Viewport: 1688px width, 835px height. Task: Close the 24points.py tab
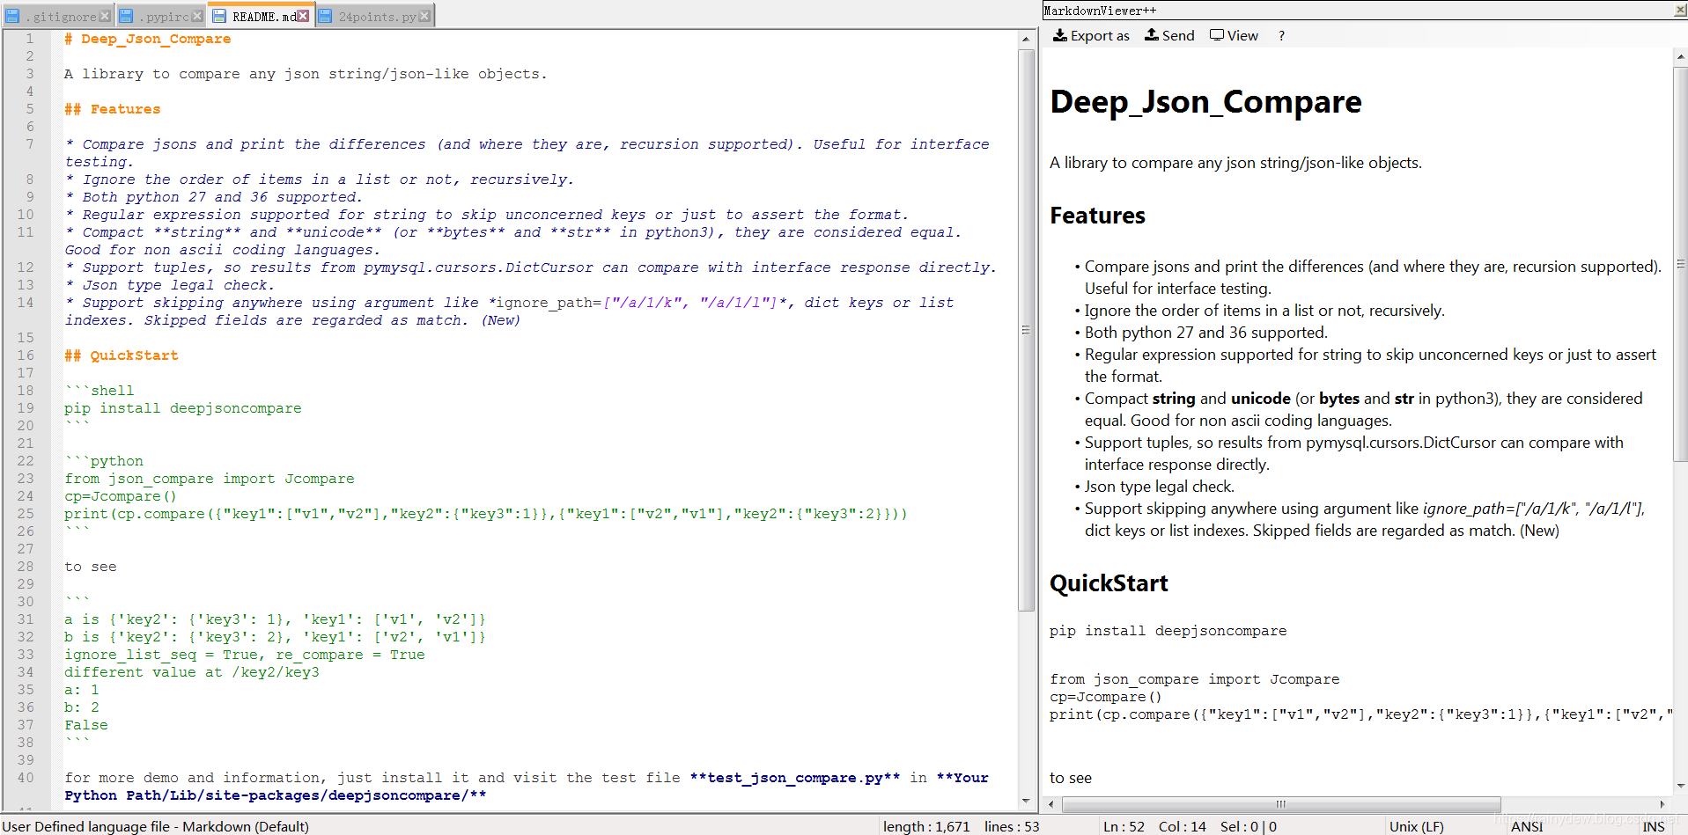pyautogui.click(x=424, y=16)
